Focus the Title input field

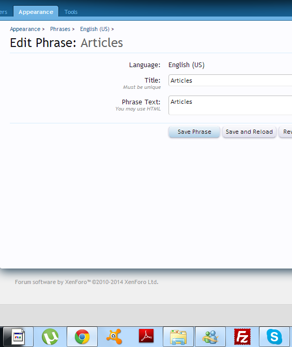(230, 81)
